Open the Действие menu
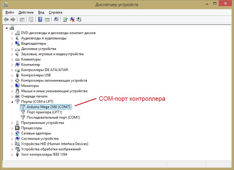234x170 pixels. pos(26,12)
